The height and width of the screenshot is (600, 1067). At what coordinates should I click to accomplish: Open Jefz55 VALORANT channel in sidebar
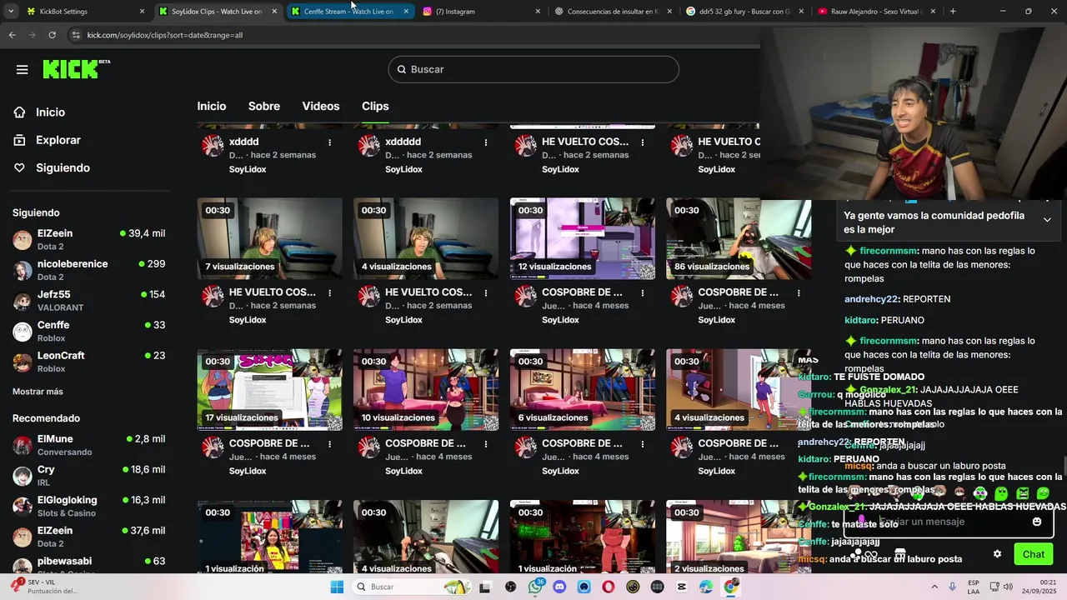(88, 301)
